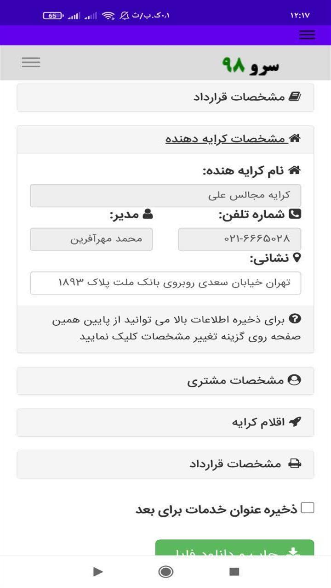331x588 pixels.
Task: Click the کرایه مجالس علی name field
Action: (165, 196)
